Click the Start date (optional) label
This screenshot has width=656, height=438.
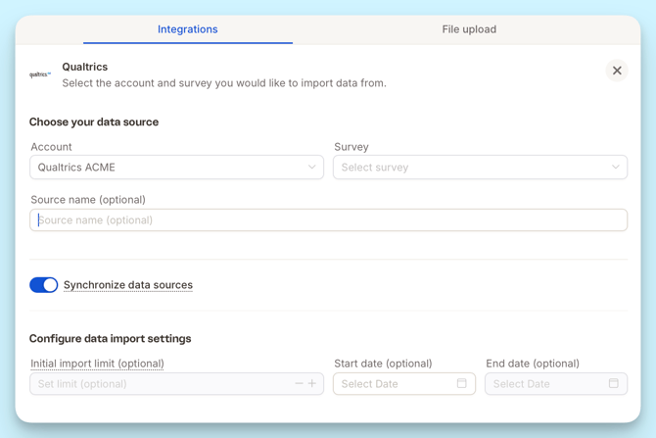click(383, 364)
